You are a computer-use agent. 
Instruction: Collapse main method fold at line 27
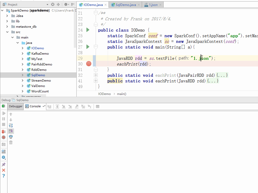click(x=96, y=47)
